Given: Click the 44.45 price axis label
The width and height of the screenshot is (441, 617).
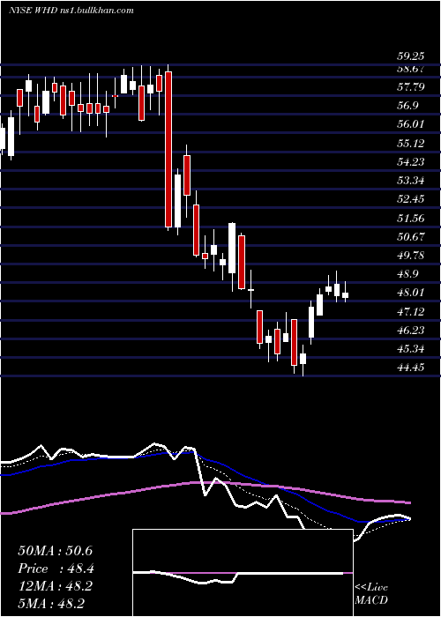Looking at the screenshot, I should coord(410,368).
